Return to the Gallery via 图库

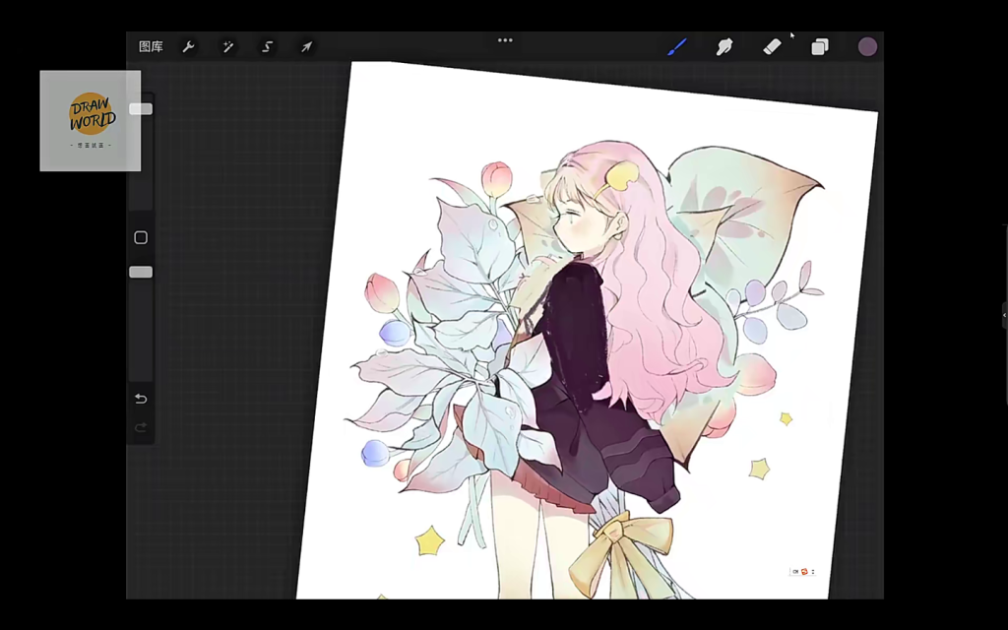pyautogui.click(x=151, y=46)
